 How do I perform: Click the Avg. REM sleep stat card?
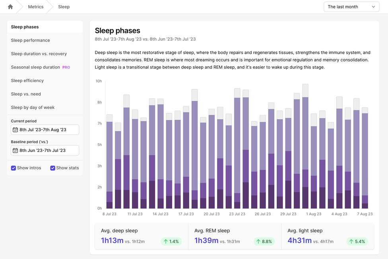234,236
